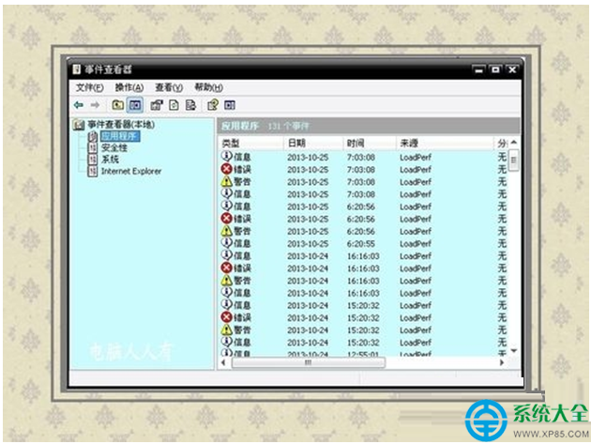Click the 应用程序 131 个事件 header bar
This screenshot has width=591, height=444.
pyautogui.click(x=369, y=126)
